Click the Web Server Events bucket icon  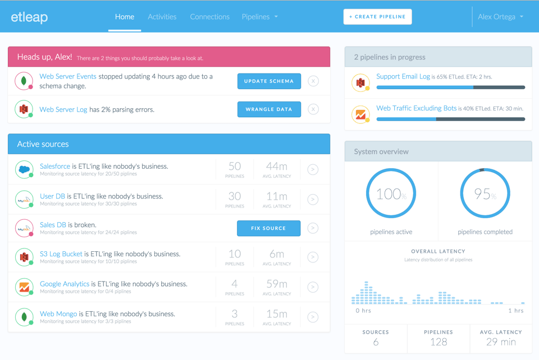click(x=22, y=81)
